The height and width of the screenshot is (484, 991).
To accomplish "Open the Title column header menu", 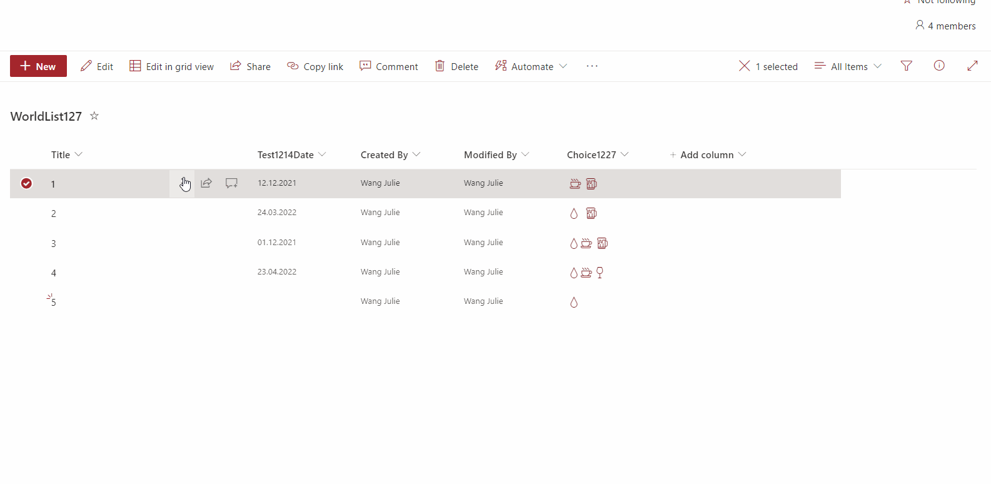I will click(x=67, y=154).
